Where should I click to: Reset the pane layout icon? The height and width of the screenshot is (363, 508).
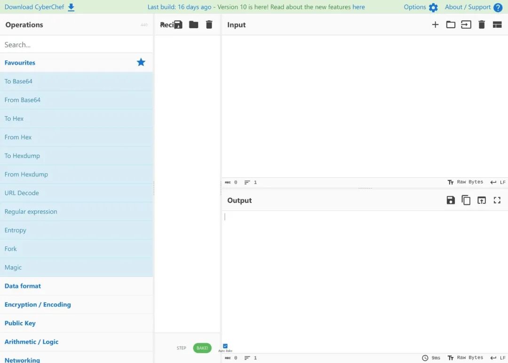coord(497,24)
